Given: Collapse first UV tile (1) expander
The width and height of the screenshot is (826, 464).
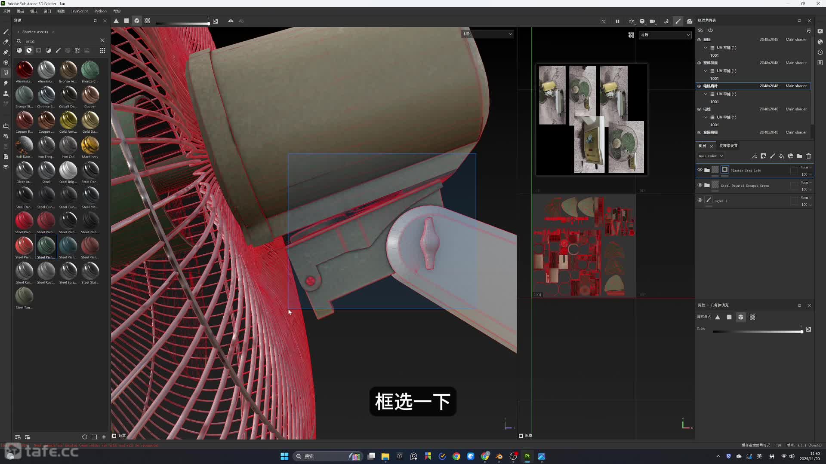Looking at the screenshot, I should pyautogui.click(x=706, y=48).
